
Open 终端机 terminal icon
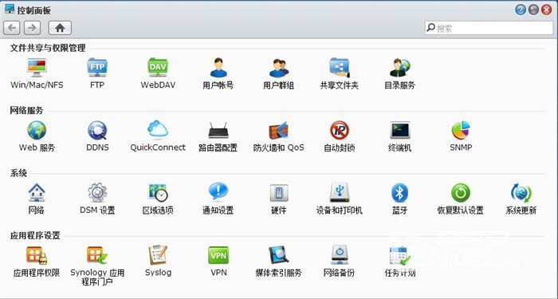[399, 130]
